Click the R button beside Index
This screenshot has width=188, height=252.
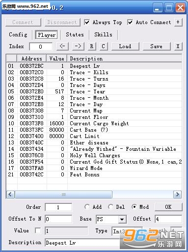point(92,46)
